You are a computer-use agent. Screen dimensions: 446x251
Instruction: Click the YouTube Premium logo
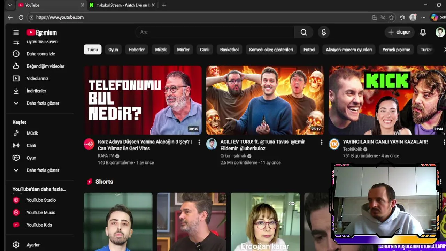(41, 32)
